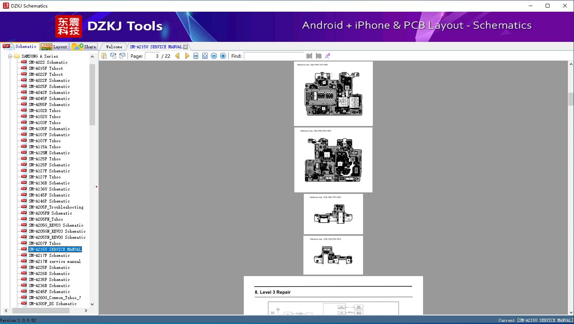
Task: Click the find previous icon
Action: point(309,56)
